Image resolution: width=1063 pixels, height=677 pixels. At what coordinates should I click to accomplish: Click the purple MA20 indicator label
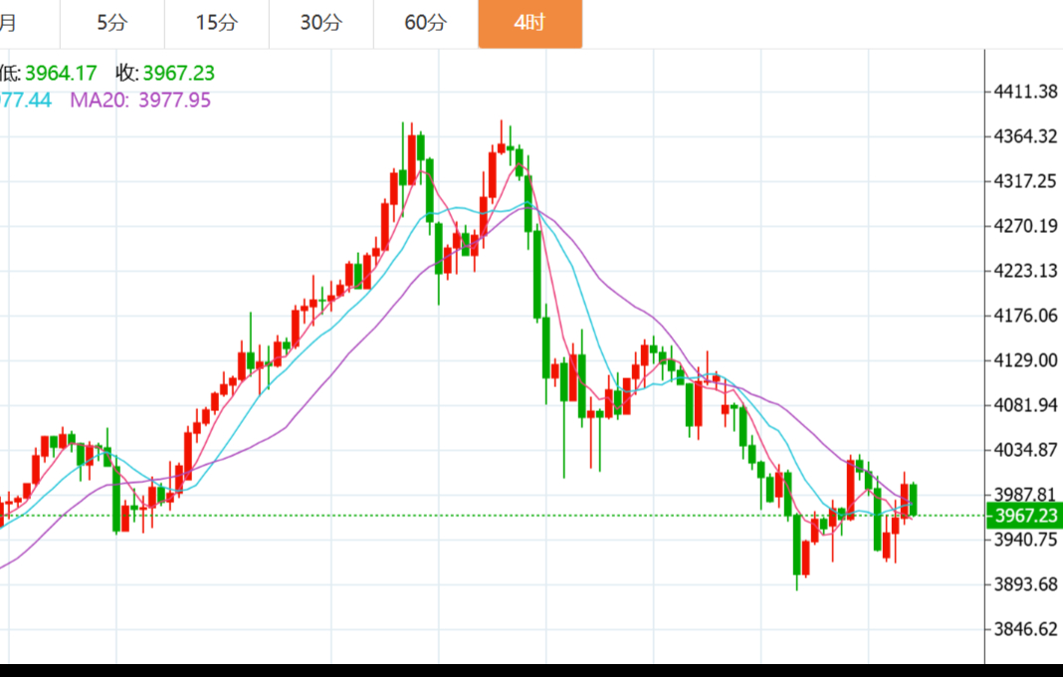point(139,100)
